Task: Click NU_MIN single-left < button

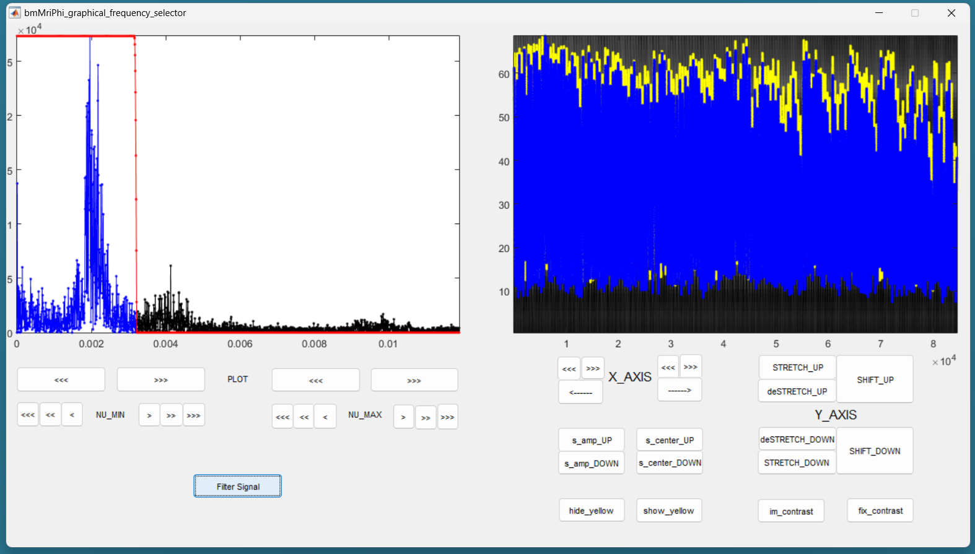Action: (x=72, y=415)
